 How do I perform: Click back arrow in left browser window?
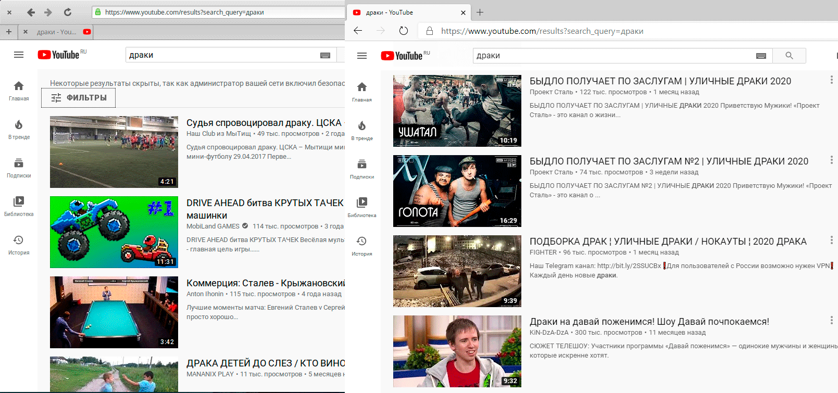point(31,12)
